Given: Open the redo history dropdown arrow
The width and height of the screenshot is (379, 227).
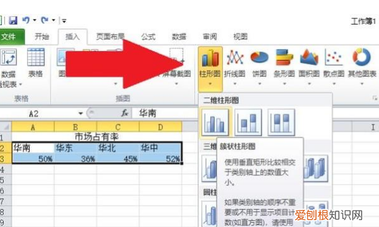Looking at the screenshot, I should [54, 20].
